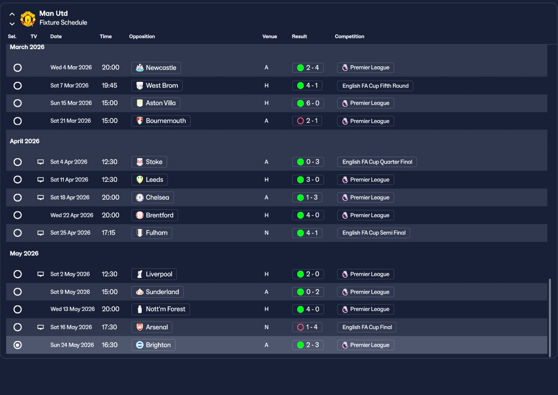
Task: Open the 2 - 4 Newcastle result
Action: click(x=308, y=68)
